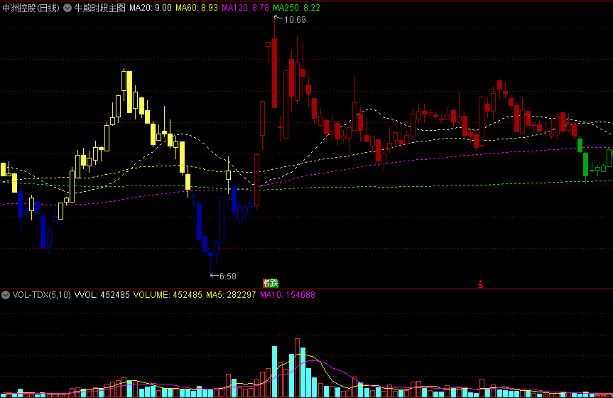Select the MA5: 282297 volume label
The width and height of the screenshot is (613, 398).
point(231,295)
